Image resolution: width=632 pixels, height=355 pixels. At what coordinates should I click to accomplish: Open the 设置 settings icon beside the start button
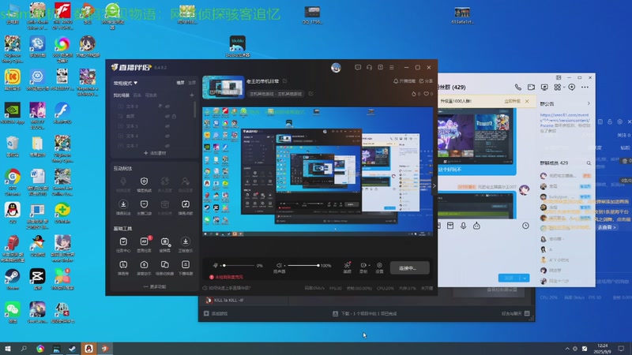click(379, 267)
